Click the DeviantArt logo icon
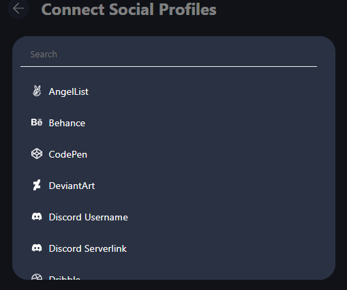The image size is (347, 290). 37,185
